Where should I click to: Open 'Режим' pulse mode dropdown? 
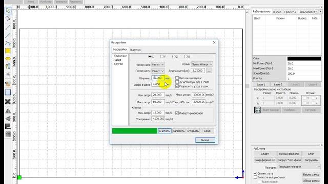pos(202,64)
